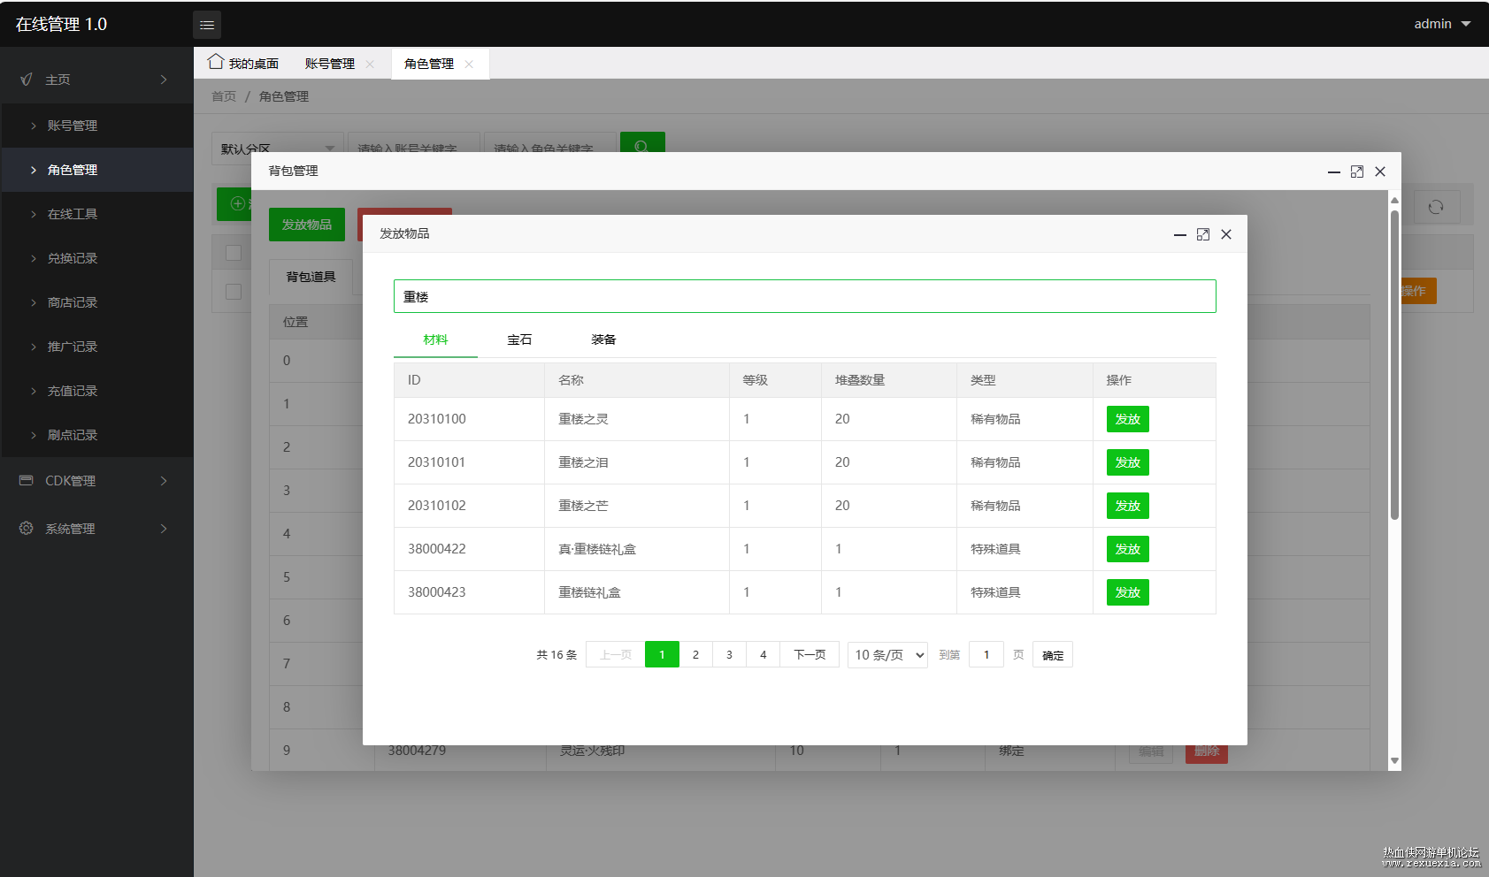Viewport: 1489px width, 877px height.
Task: Toggle the sidebar collapse hamburger icon
Action: (207, 25)
